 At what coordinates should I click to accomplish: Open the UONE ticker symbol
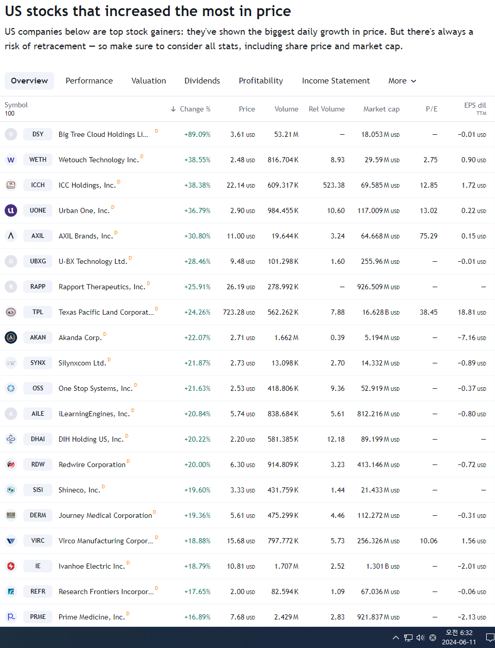pos(38,210)
